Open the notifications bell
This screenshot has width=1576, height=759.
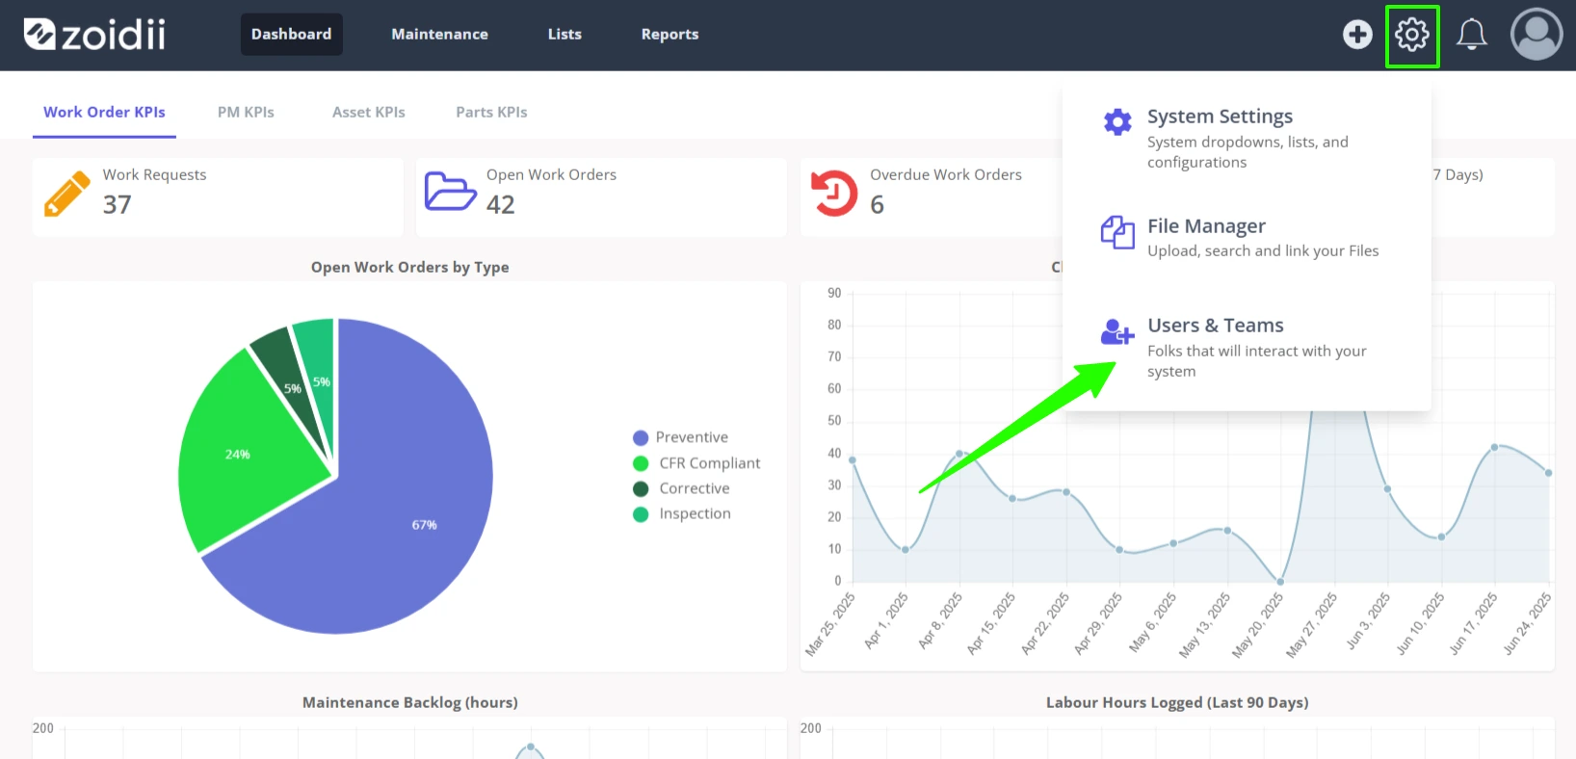point(1471,35)
